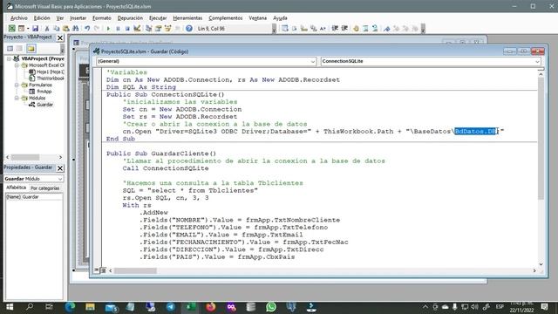Click the Full Module View button in the code window
Image resolution: width=558 pixels, height=314 pixels.
[103, 270]
